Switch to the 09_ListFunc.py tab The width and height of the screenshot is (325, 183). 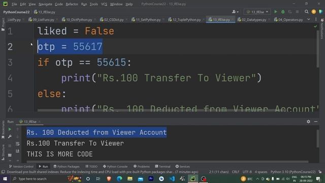[43, 20]
